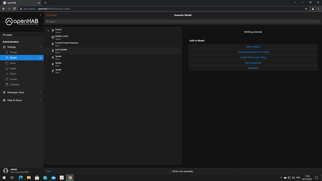Open the Windows Start menu

coord(4,178)
